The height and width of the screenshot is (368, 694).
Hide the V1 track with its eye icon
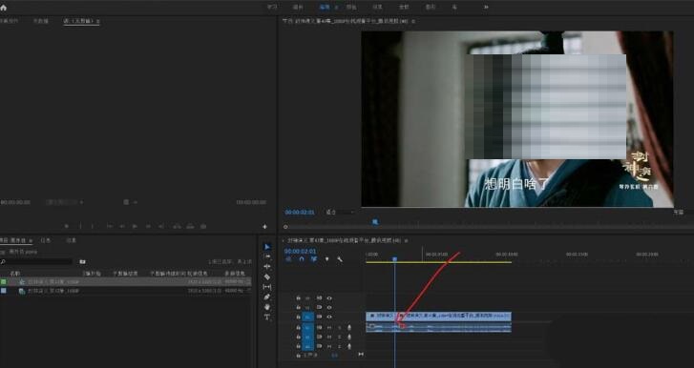(329, 317)
